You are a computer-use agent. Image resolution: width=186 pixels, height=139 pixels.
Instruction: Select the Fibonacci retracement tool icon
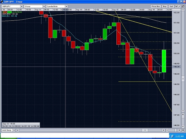176,7
